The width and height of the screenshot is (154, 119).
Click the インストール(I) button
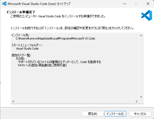click(x=115, y=114)
